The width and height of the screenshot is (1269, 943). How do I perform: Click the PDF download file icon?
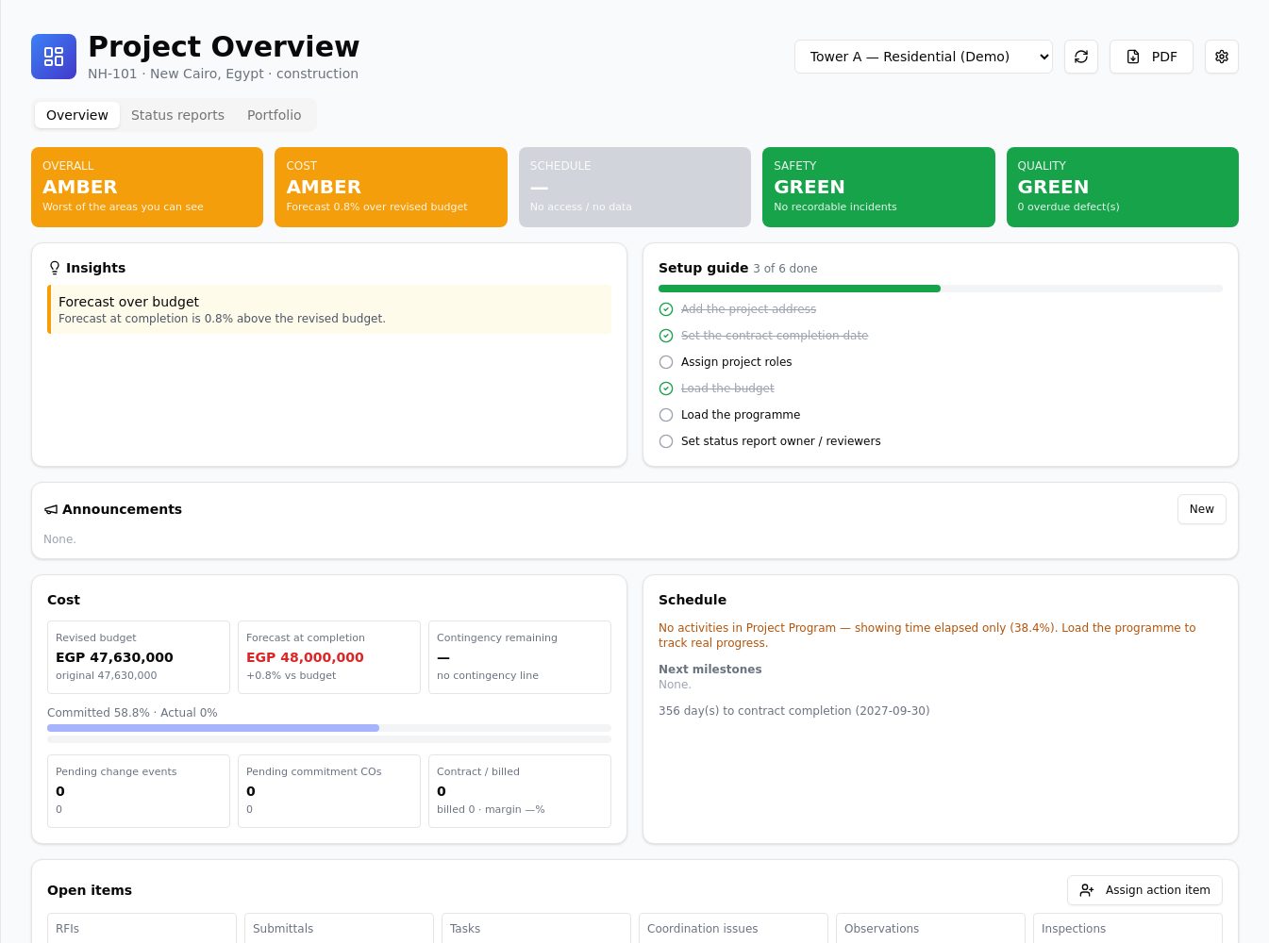point(1133,57)
